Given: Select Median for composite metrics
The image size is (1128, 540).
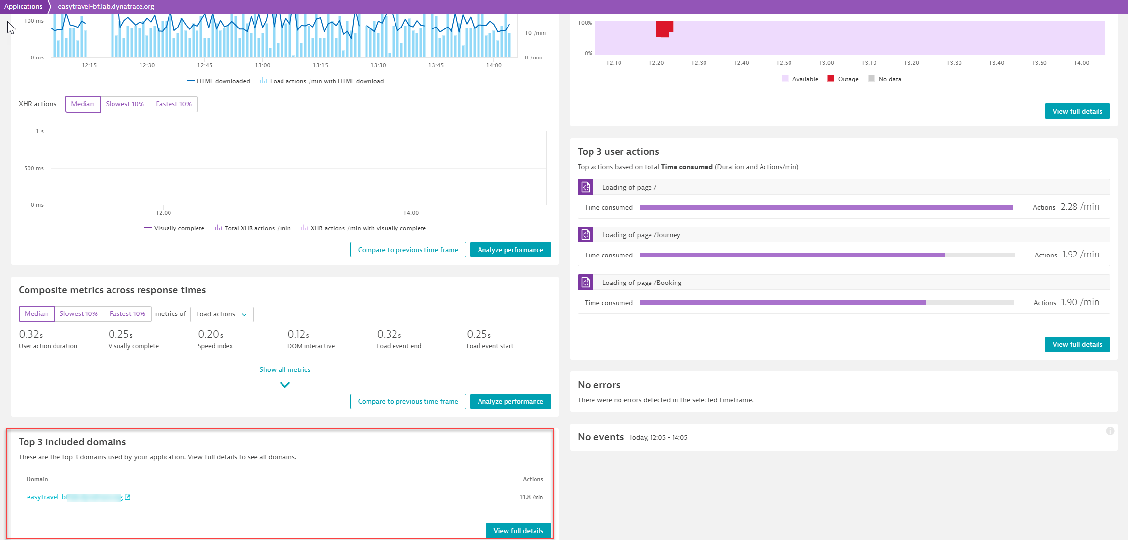Looking at the screenshot, I should click(36, 314).
